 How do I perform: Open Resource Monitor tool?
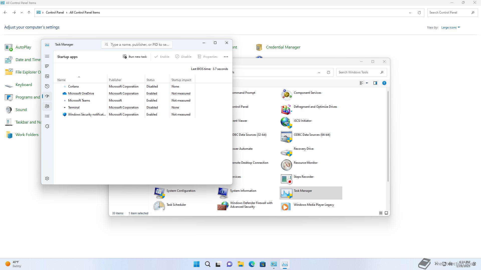pos(311,165)
